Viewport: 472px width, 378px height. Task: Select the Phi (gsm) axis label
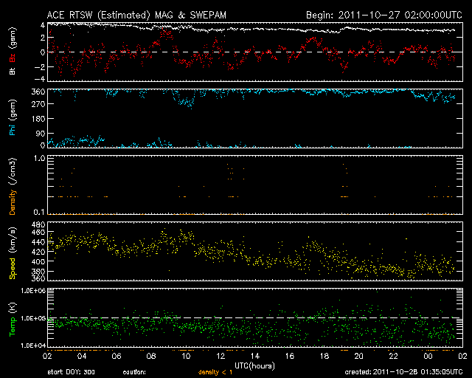point(12,118)
